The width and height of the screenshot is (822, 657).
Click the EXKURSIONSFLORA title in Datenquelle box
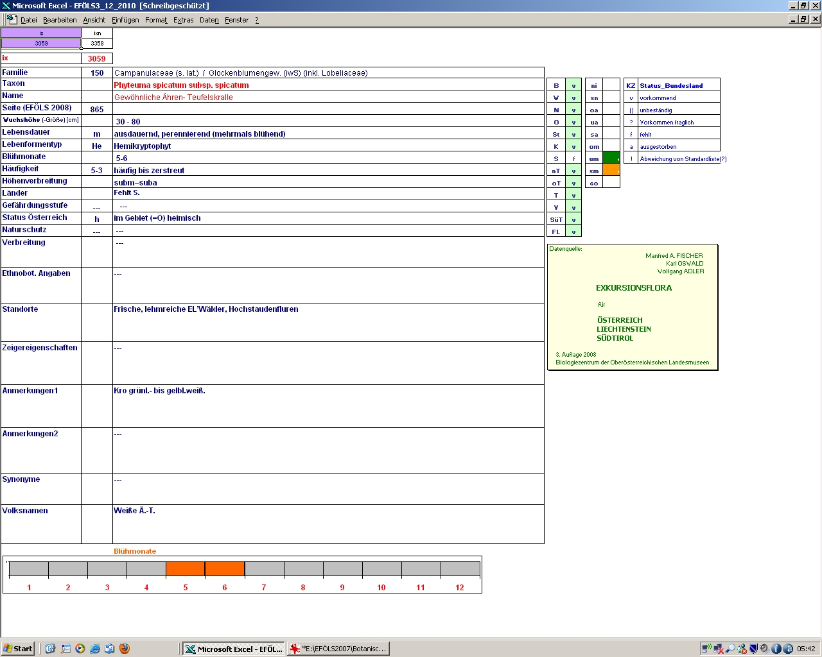pos(634,288)
